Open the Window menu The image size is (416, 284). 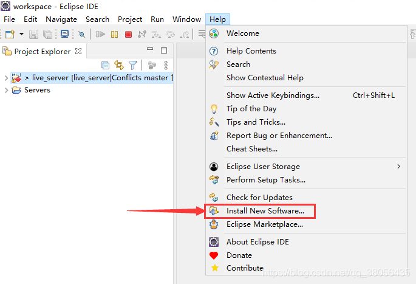point(187,19)
